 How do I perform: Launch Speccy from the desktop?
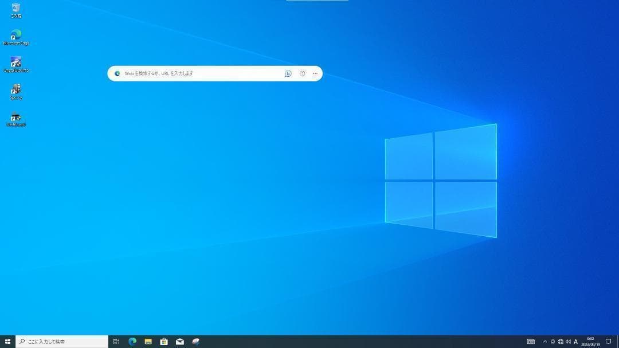pos(15,91)
